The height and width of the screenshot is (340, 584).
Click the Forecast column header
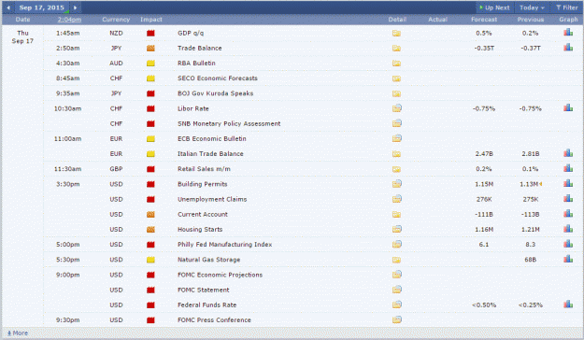pos(484,20)
